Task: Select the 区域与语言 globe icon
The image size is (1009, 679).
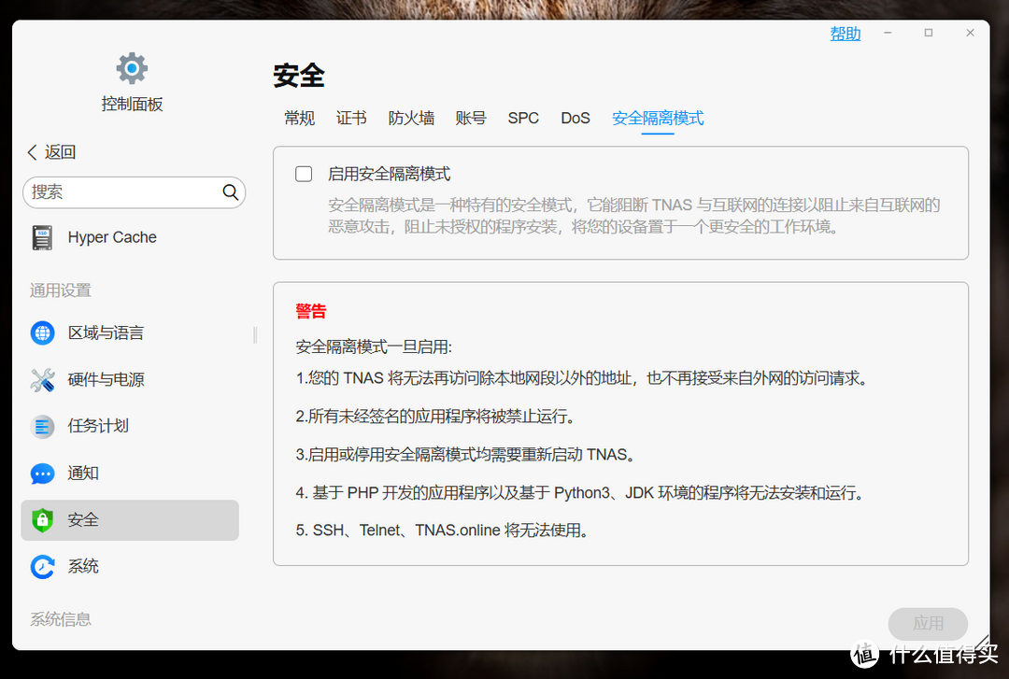Action: click(41, 332)
